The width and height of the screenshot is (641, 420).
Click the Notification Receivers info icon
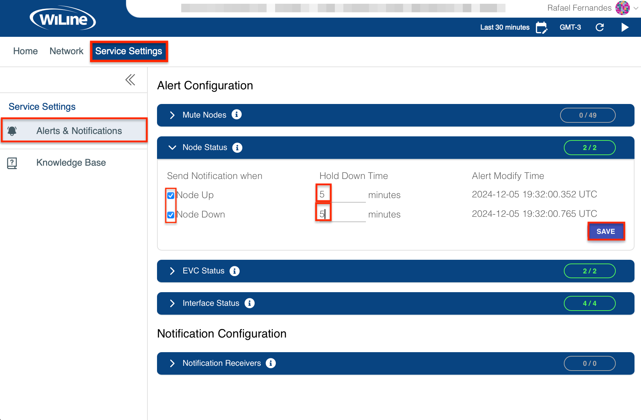271,363
